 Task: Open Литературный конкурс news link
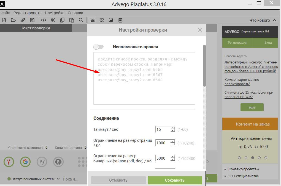pos(251,67)
